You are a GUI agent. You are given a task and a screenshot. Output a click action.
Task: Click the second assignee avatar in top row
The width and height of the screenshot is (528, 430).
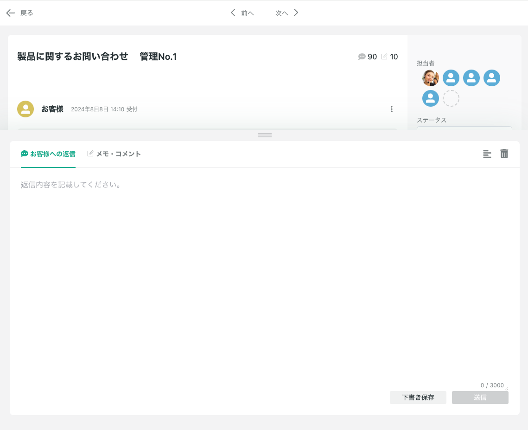451,78
